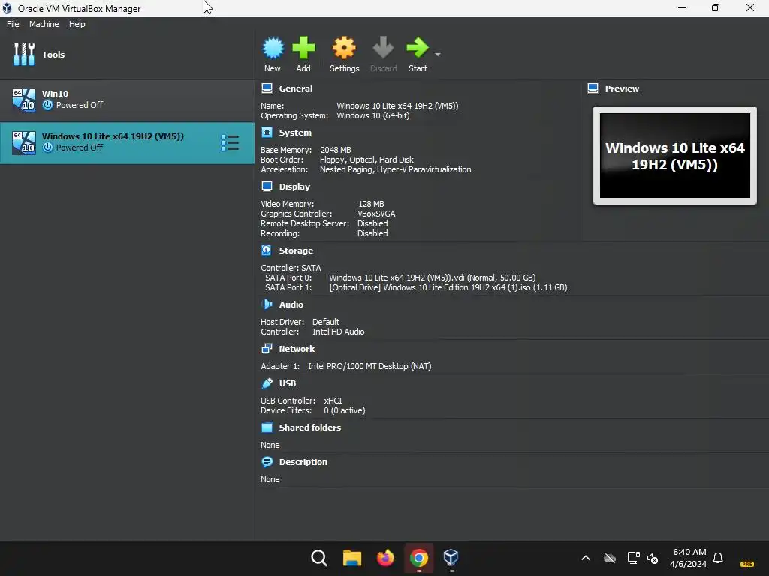Open the dropdown arrow beside Start

pos(438,54)
